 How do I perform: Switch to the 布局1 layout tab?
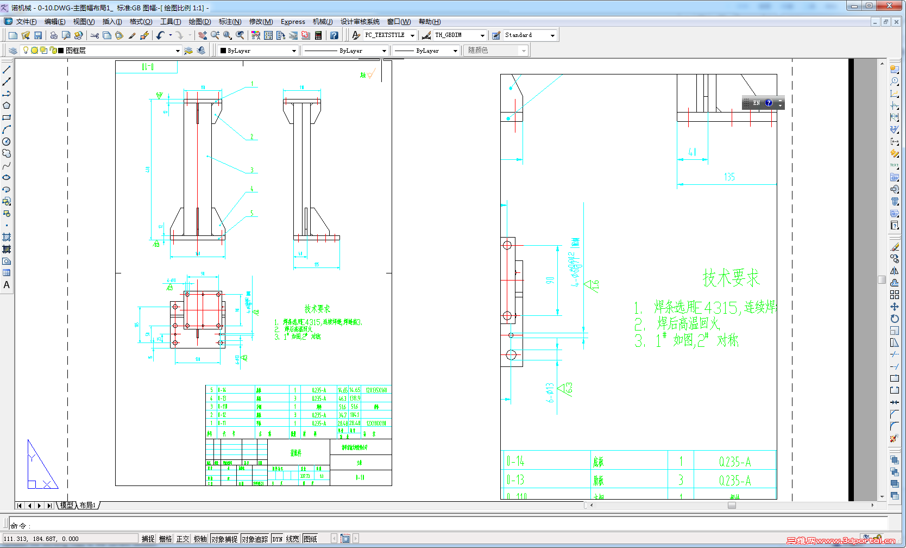point(88,506)
